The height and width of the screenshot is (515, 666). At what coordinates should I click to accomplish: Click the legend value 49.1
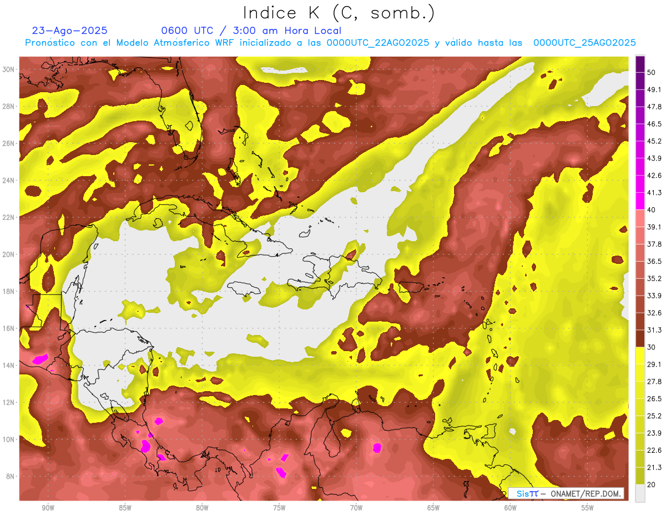point(654,89)
